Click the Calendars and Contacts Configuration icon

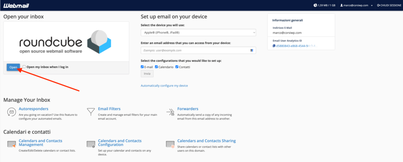[91, 144]
